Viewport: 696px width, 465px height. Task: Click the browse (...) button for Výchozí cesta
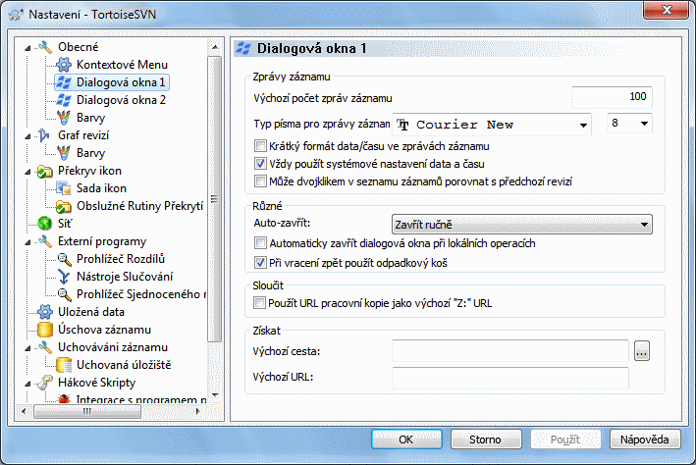642,351
